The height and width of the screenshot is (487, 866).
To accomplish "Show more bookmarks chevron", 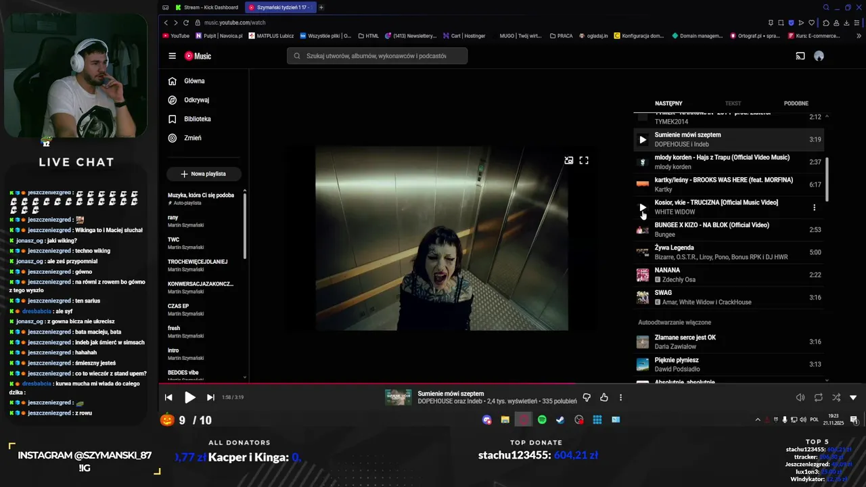I will click(859, 36).
